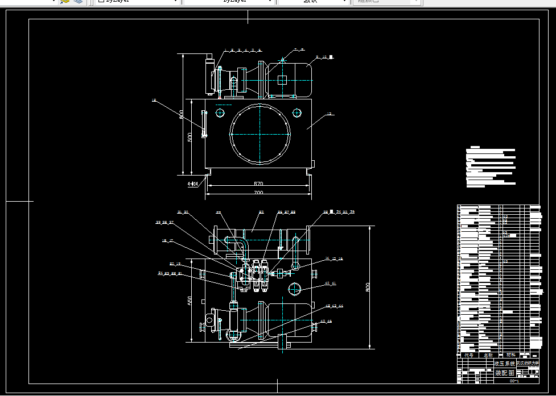Select the technical notes text block
This screenshot has height=396, width=556.
pyautogui.click(x=491, y=166)
